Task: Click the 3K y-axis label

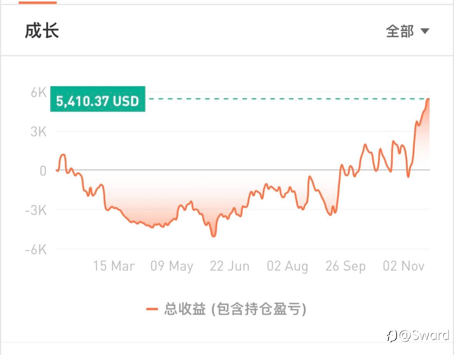Action: pyautogui.click(x=39, y=132)
